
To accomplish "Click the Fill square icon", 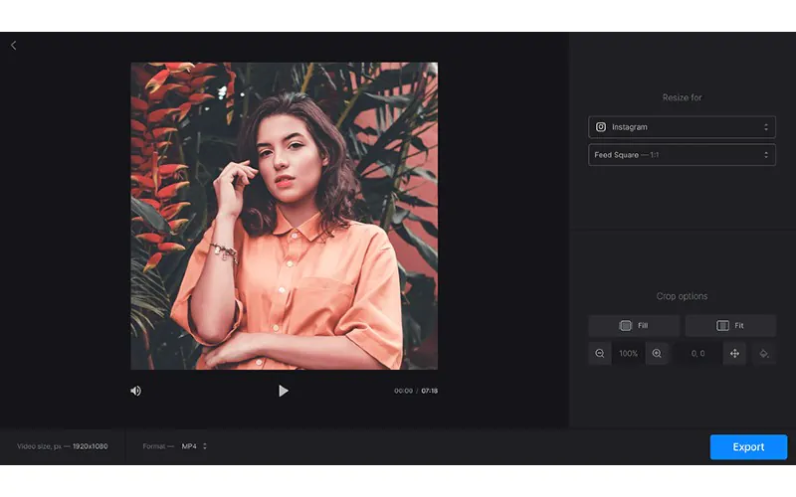I will [625, 325].
